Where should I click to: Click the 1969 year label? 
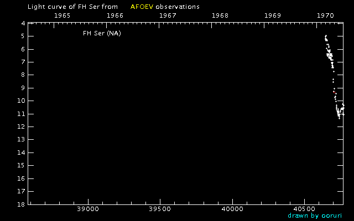coord(273,15)
